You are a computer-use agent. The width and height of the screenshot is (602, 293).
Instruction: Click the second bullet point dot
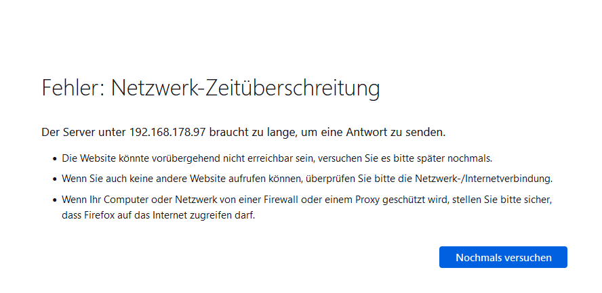click(x=55, y=179)
